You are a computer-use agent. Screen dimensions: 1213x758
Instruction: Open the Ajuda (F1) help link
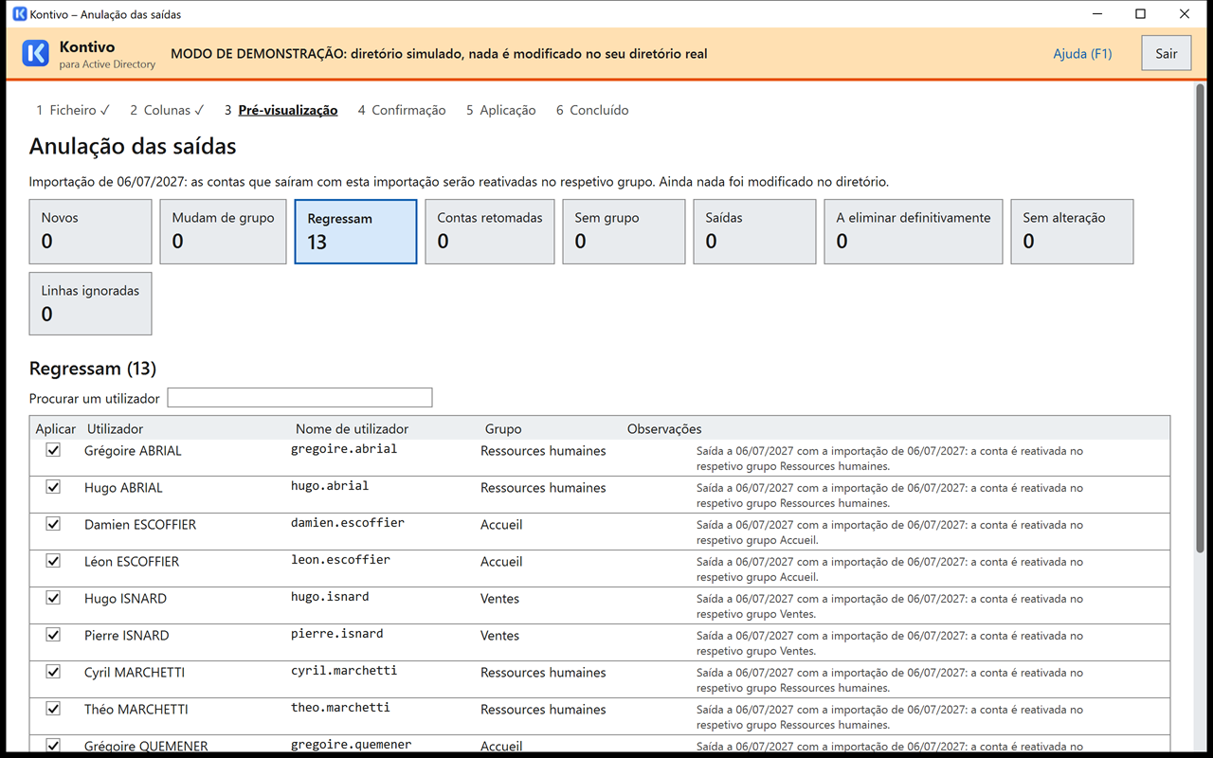pos(1082,54)
